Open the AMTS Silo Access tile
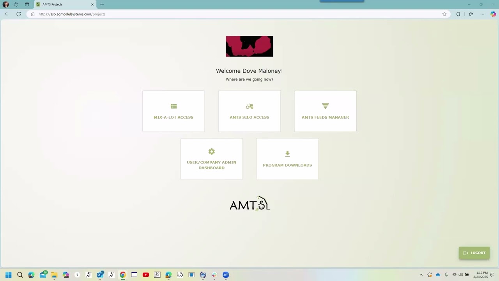The width and height of the screenshot is (499, 281). pyautogui.click(x=249, y=111)
